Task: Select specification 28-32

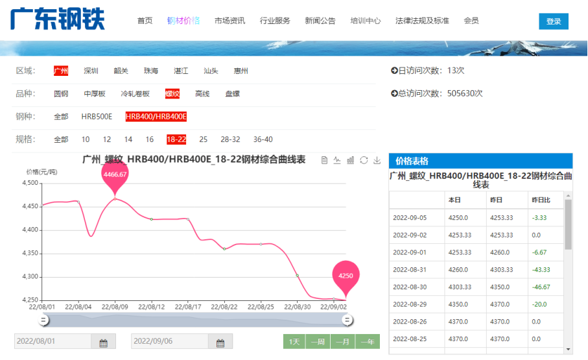Action: coord(230,139)
